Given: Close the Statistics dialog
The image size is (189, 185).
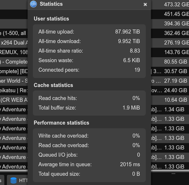Looking at the screenshot, I should (145, 4).
